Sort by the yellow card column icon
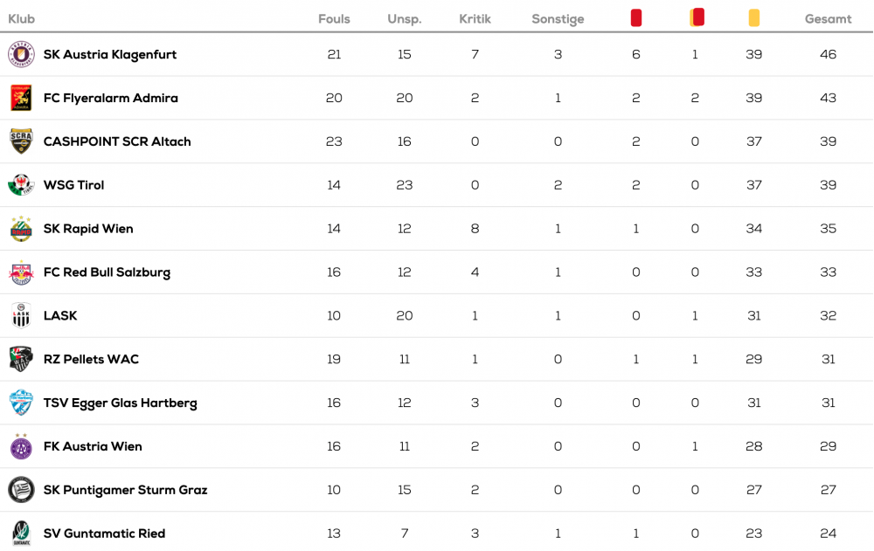The height and width of the screenshot is (551, 874). pyautogui.click(x=753, y=17)
